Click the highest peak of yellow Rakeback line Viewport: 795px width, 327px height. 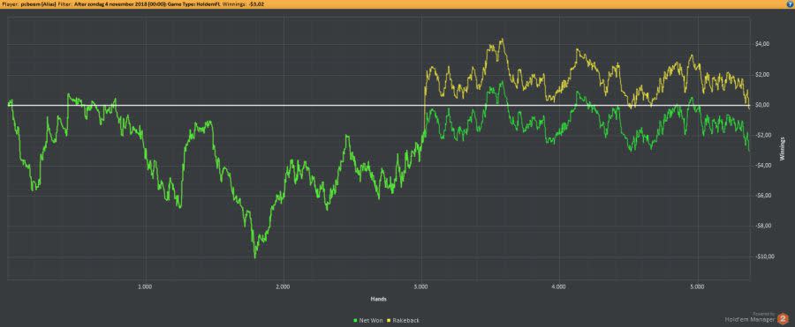point(502,39)
